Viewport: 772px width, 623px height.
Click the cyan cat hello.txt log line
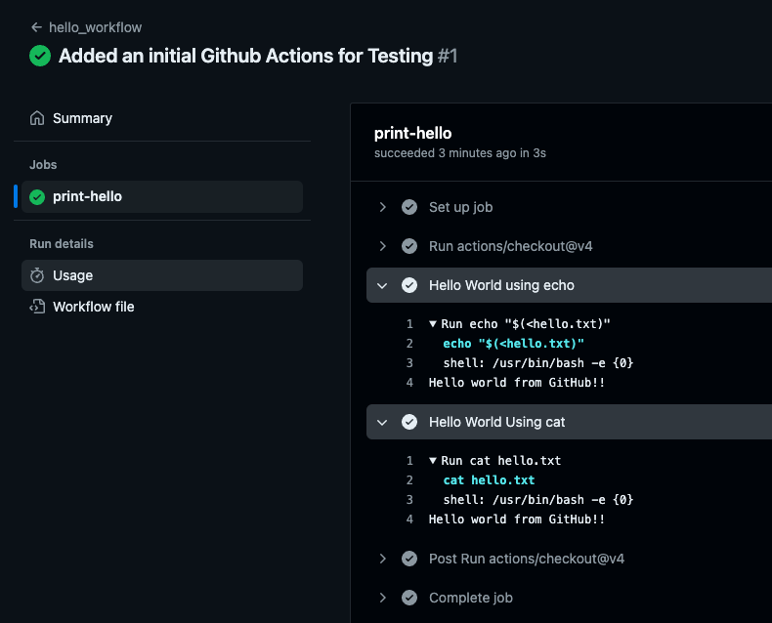click(x=489, y=479)
